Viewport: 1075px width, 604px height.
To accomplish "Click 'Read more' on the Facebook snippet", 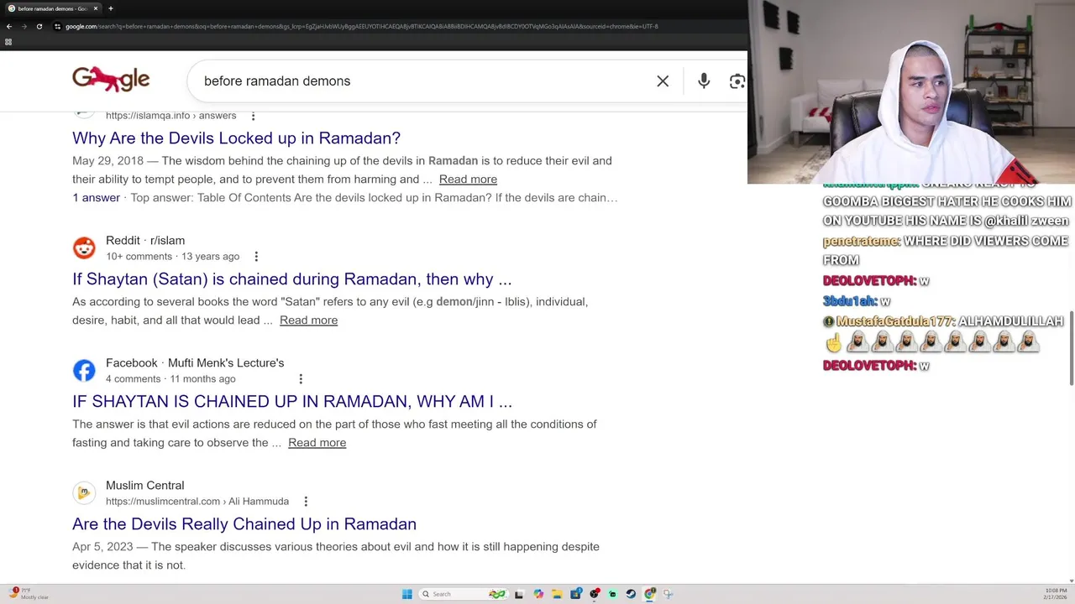I will coord(317,442).
